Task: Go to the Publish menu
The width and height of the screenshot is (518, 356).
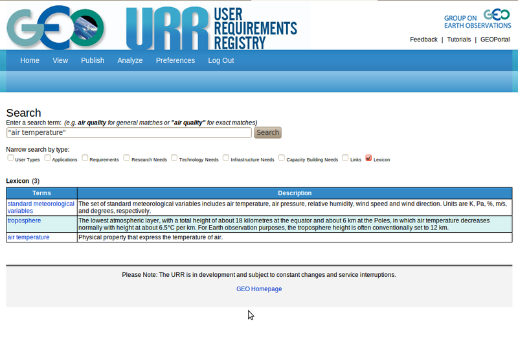Action: 93,60
